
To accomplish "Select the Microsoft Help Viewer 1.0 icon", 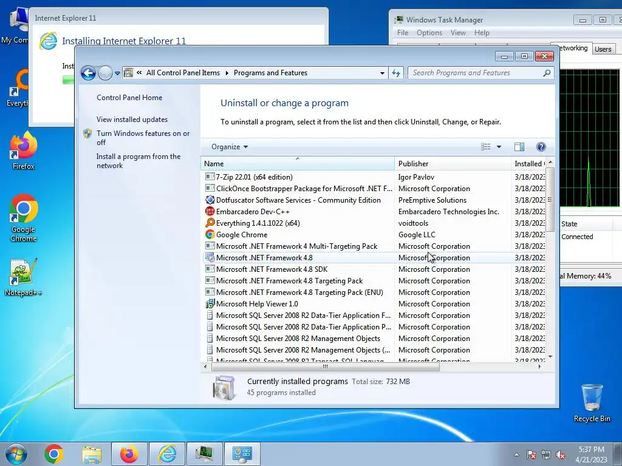I will 210,304.
